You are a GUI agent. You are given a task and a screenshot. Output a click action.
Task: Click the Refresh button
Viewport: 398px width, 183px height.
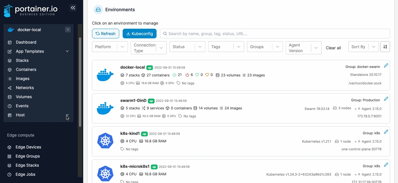tap(106, 34)
